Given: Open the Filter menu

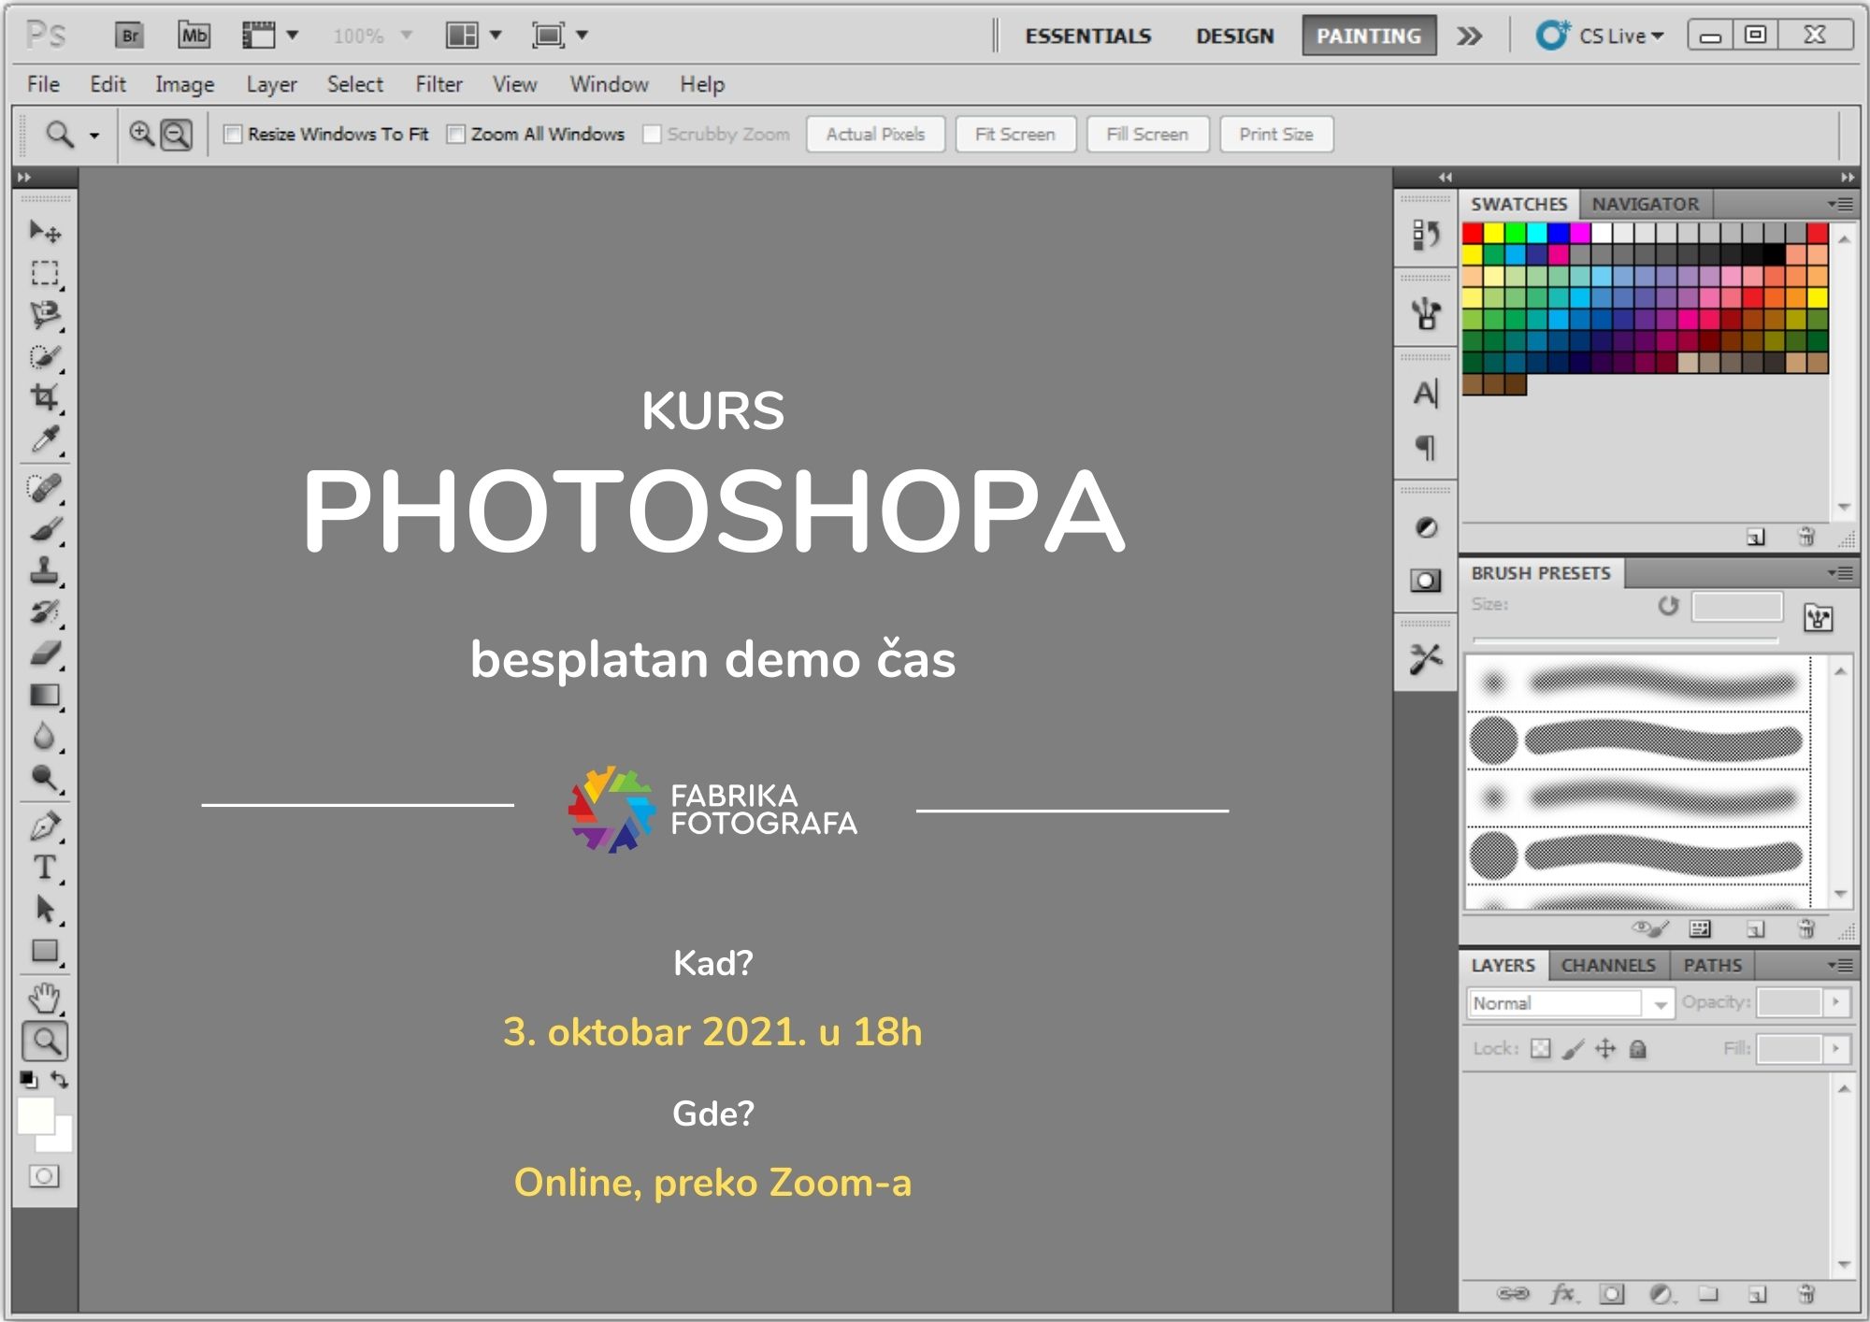Looking at the screenshot, I should pyautogui.click(x=439, y=84).
